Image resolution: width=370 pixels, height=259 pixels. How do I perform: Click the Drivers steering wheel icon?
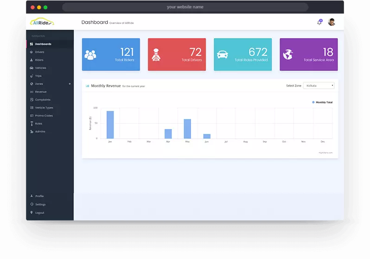pyautogui.click(x=32, y=52)
